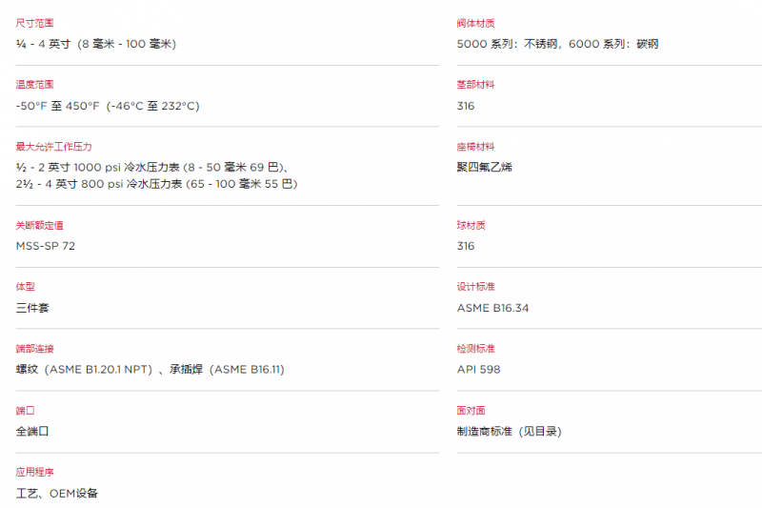Select the API 598 test standard value
This screenshot has height=508, width=762.
click(x=479, y=370)
